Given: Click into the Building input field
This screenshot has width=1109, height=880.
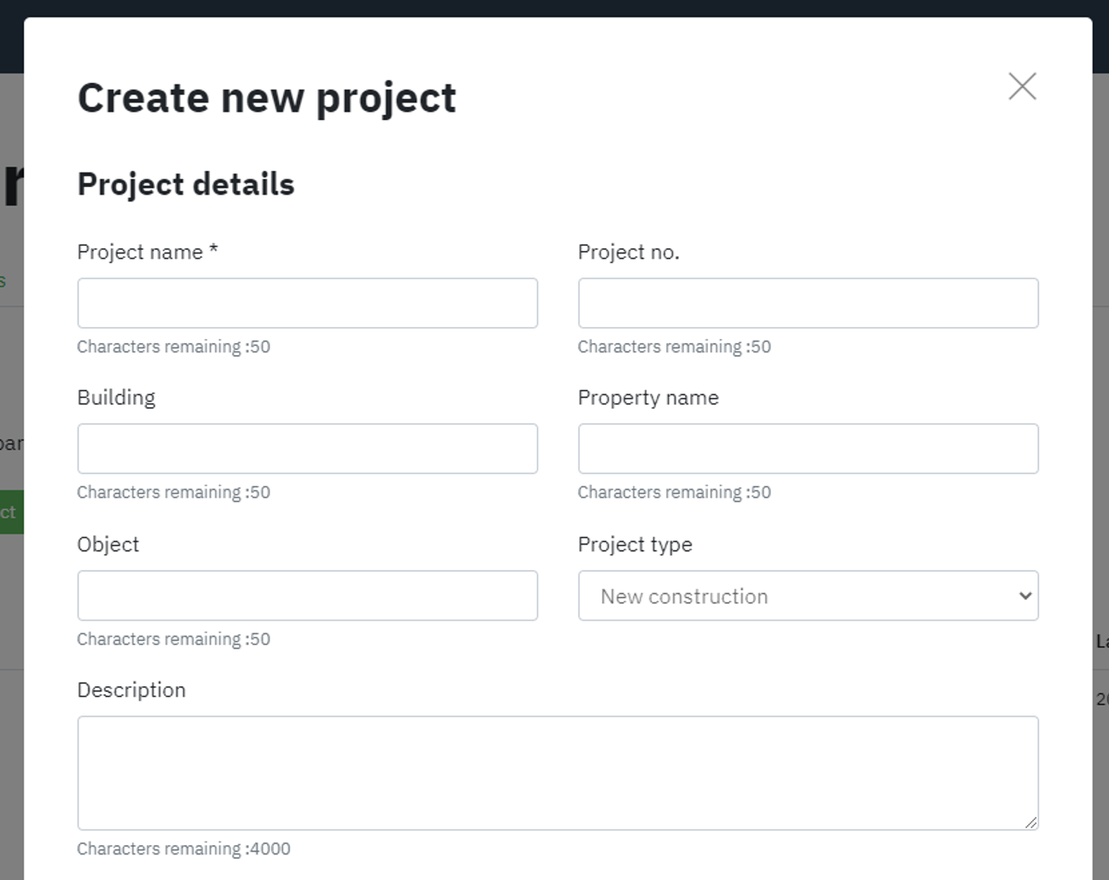Looking at the screenshot, I should point(307,449).
